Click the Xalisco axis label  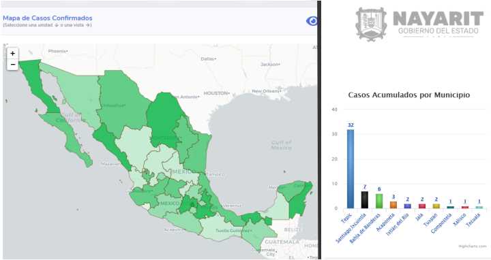pyautogui.click(x=460, y=220)
